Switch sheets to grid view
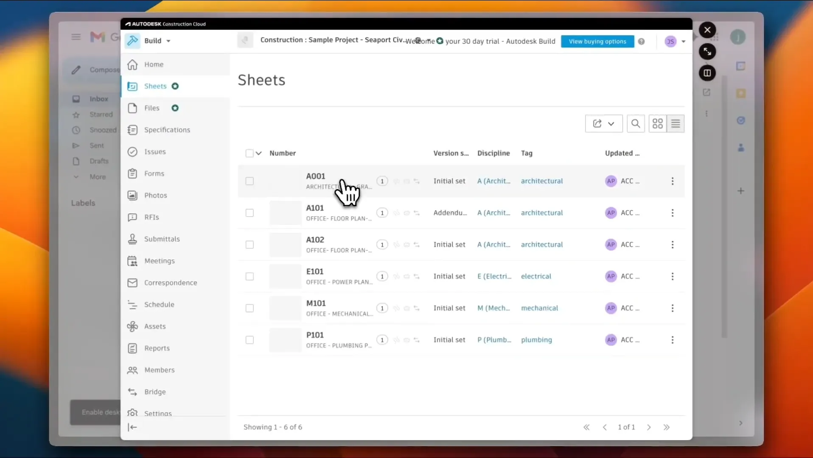The image size is (813, 458). 658,123
